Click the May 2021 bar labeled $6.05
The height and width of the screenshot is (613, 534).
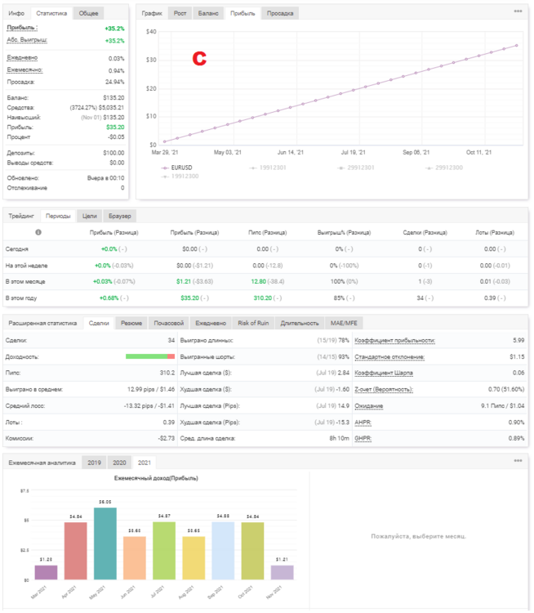105,544
